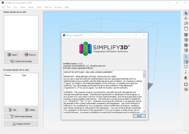Open the Tools menu
The height and width of the screenshot is (134, 189).
39,7
